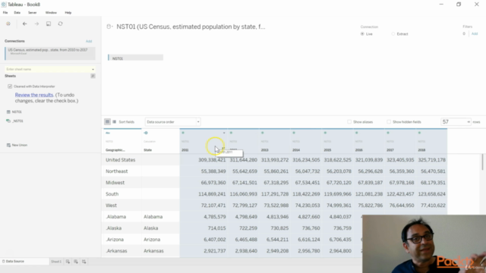Open the Review the results link

coord(34,95)
